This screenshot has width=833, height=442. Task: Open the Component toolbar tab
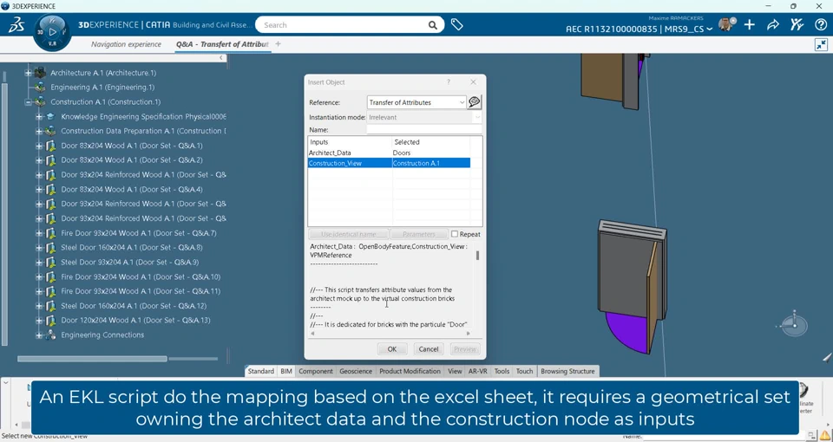coord(316,372)
